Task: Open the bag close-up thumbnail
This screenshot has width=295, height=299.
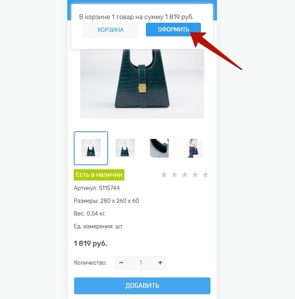Action: (x=159, y=148)
